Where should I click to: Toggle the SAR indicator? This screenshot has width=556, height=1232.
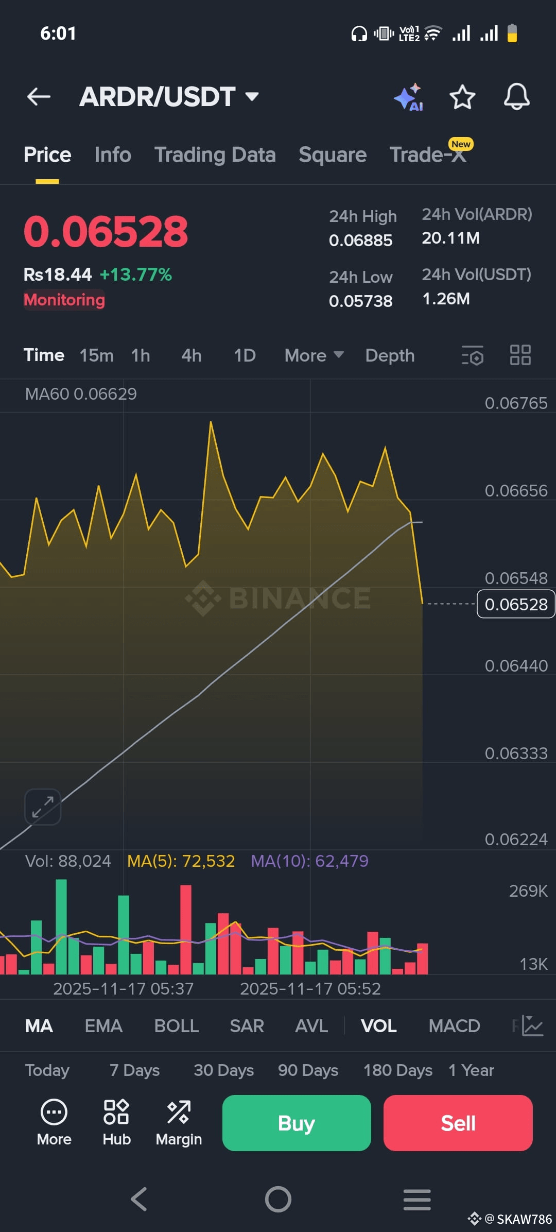click(247, 1025)
